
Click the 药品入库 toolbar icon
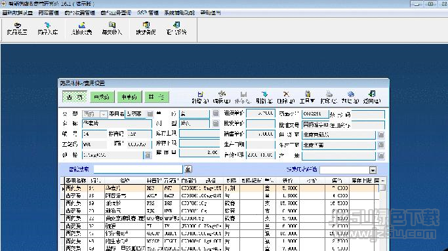click(48, 29)
